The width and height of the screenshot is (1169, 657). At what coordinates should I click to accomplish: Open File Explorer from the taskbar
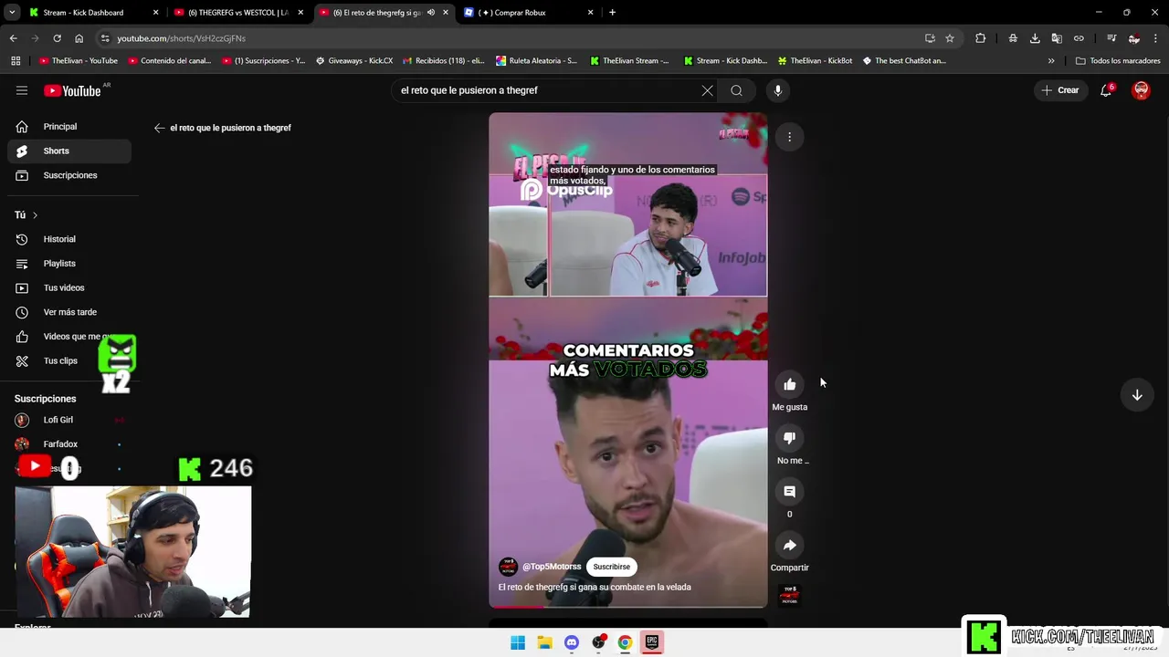point(544,642)
